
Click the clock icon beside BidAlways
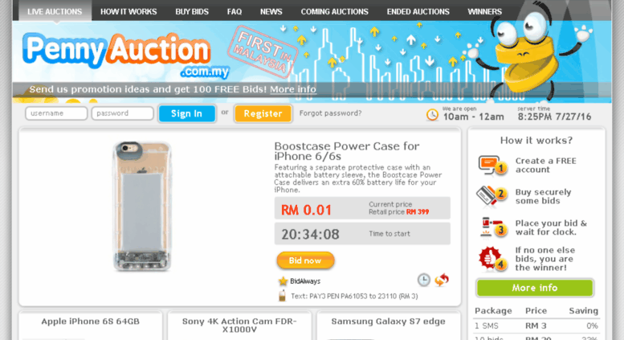[423, 280]
